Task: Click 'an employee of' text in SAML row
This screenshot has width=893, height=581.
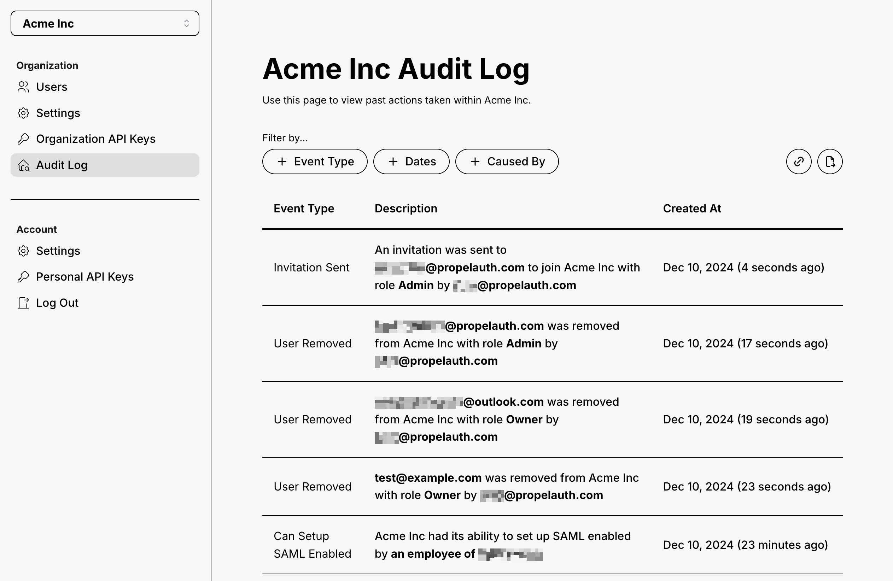Action: [x=433, y=554]
